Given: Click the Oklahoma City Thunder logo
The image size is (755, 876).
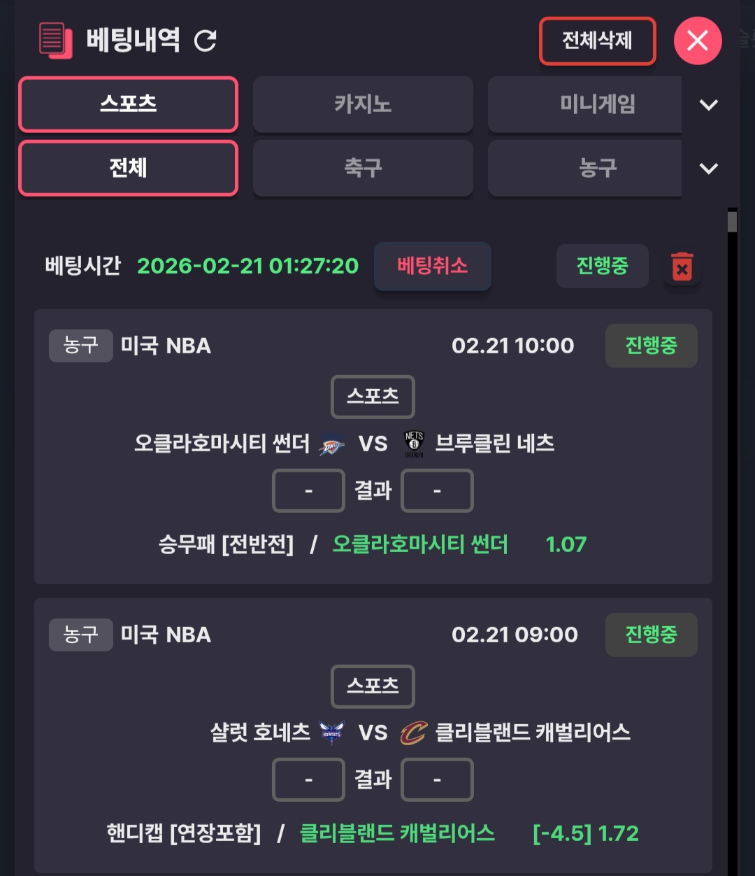Looking at the screenshot, I should 331,444.
